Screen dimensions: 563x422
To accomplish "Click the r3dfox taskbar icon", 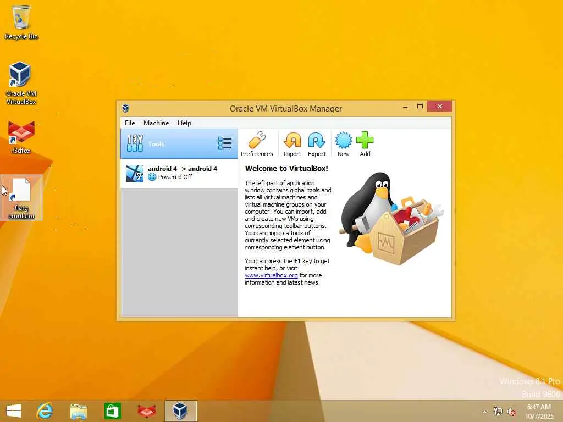I will (146, 411).
